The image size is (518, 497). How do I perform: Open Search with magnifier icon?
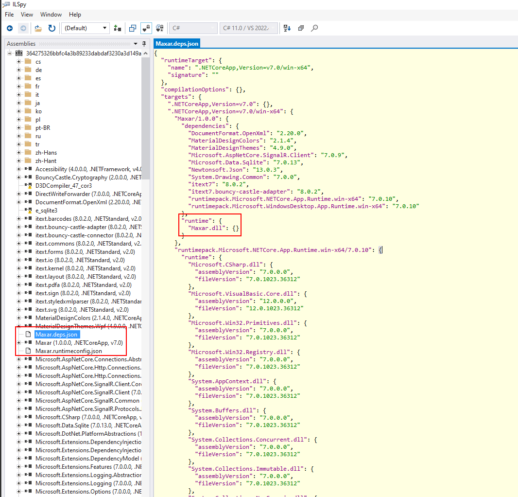314,28
